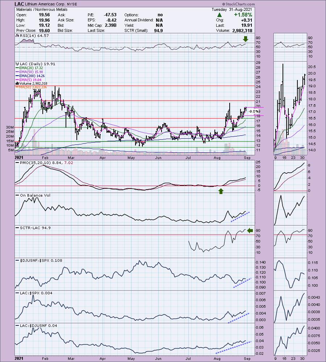The image size is (326, 362).
Task: Open the zoomed LAC:$SPX mini-chart thumbnail
Action: [x=290, y=307]
